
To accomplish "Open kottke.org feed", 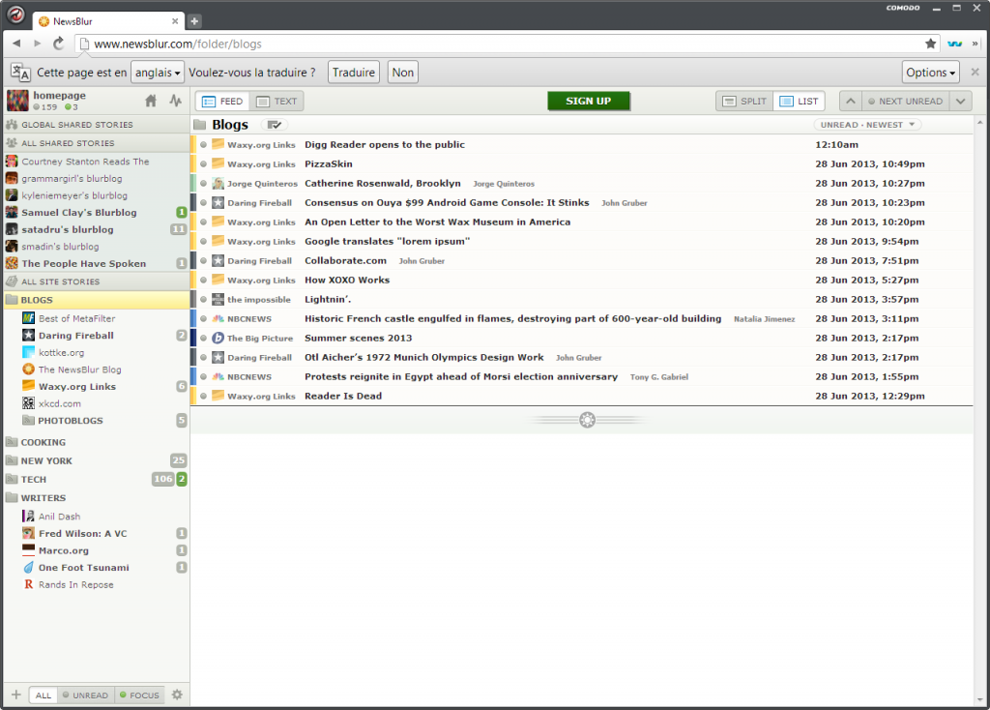I will (96, 352).
